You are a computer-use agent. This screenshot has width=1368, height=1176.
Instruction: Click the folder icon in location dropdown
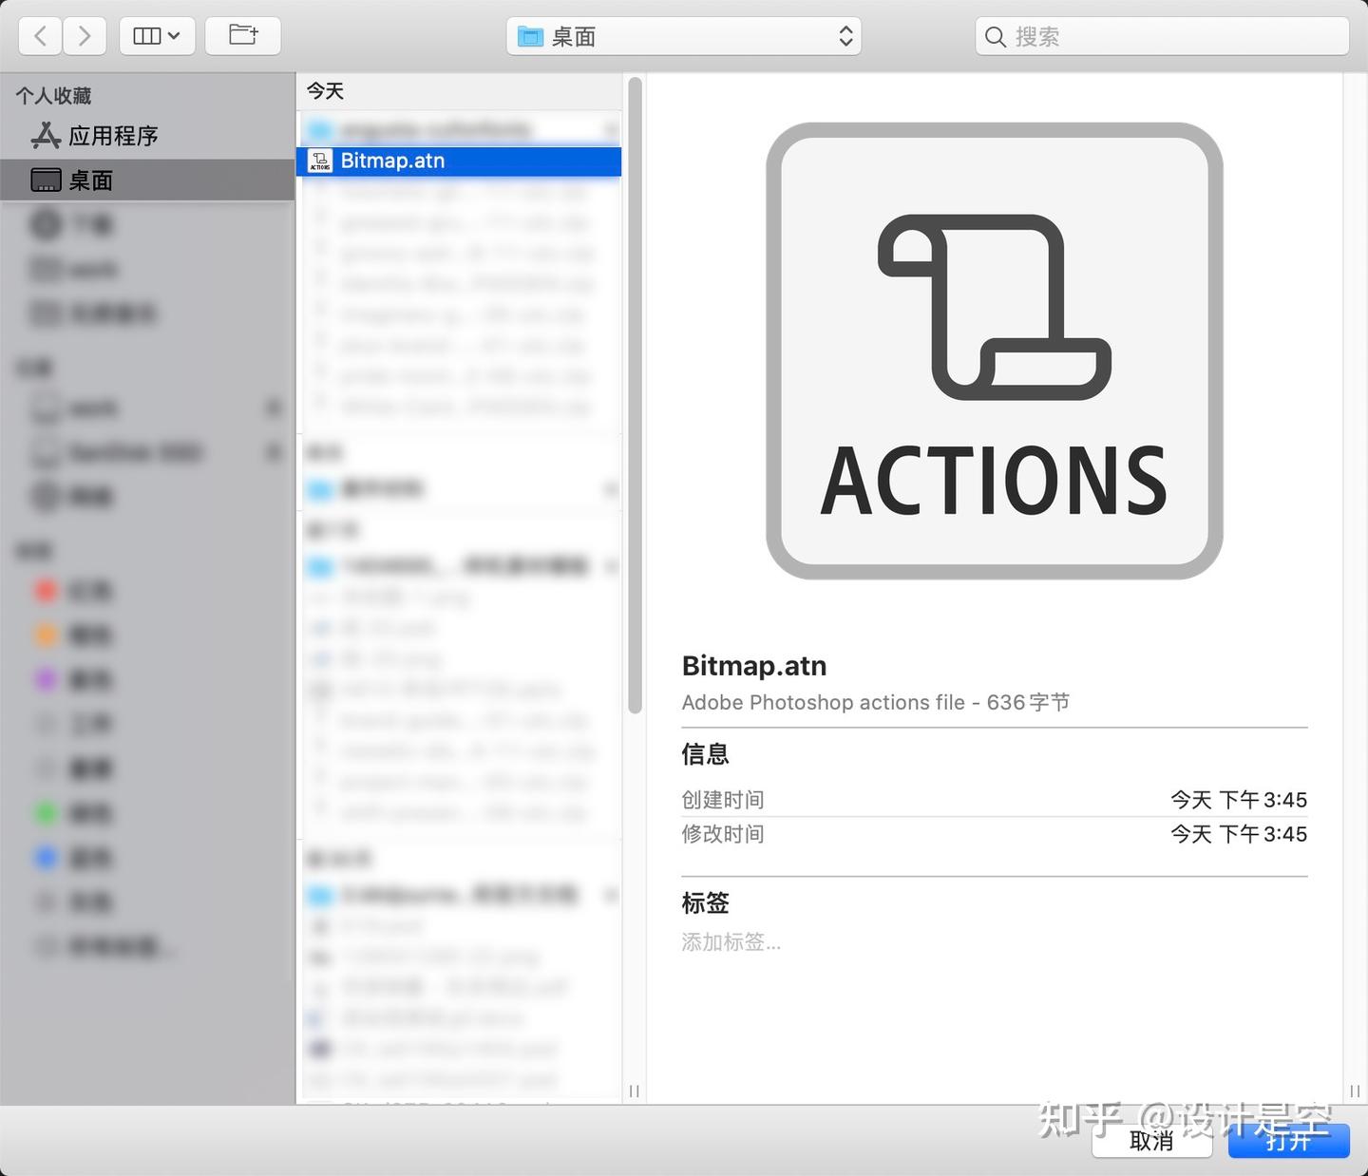coord(530,37)
